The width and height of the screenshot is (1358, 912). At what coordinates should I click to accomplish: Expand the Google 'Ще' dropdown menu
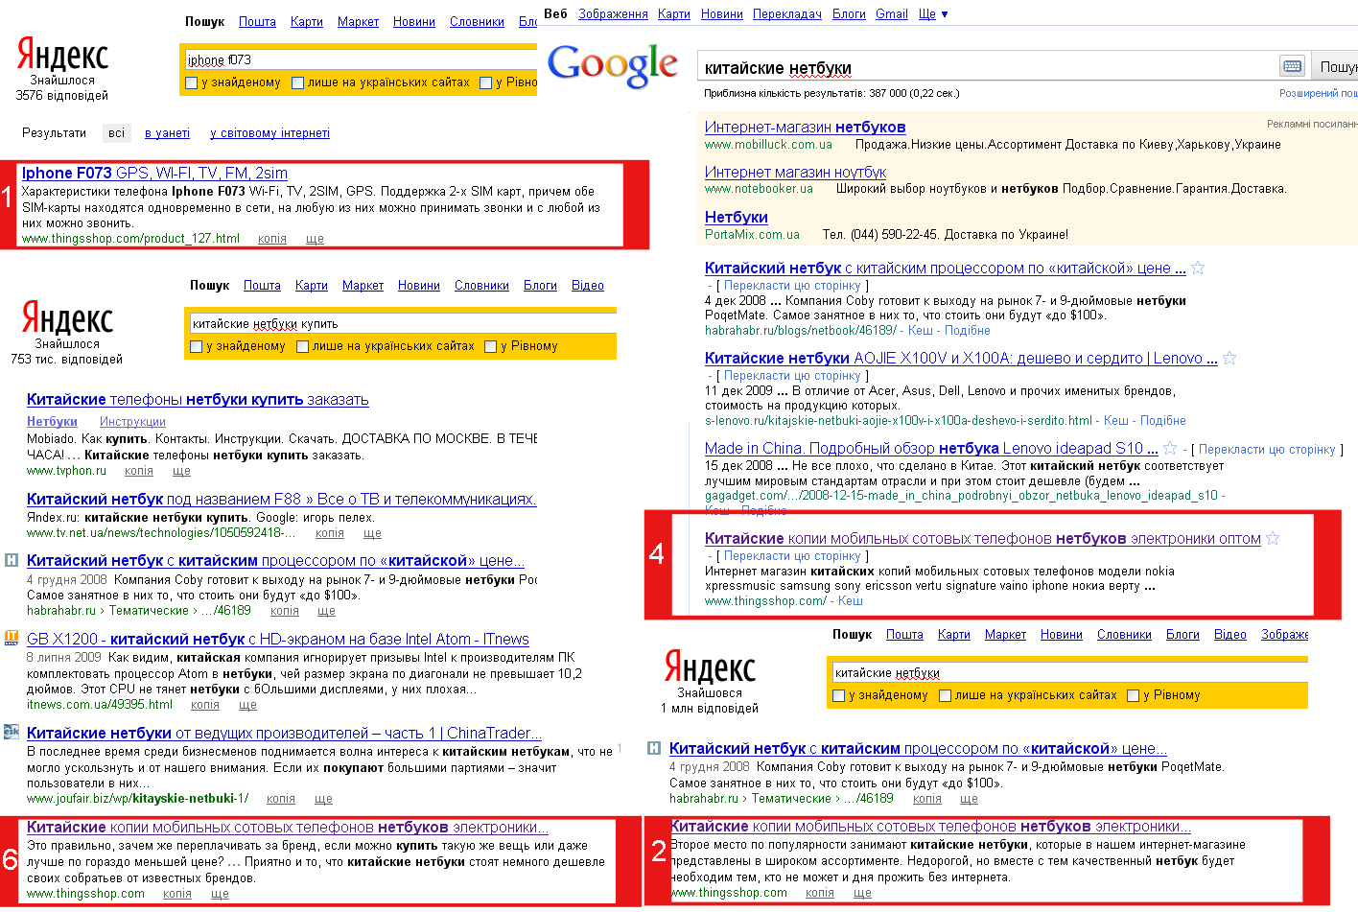[x=933, y=14]
